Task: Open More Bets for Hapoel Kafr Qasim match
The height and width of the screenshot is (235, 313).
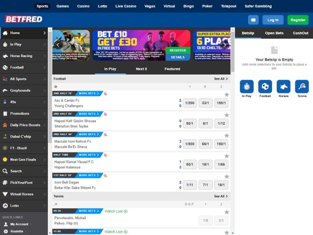Action: tap(88, 114)
